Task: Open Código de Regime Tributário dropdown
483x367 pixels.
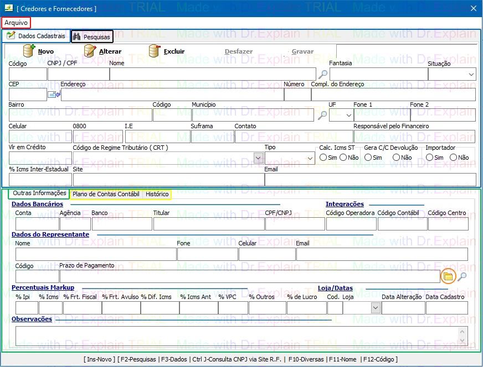Action: point(258,158)
